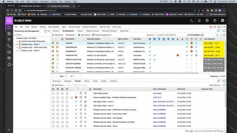
Task: Expand the left sidebar with double chevron
Action: [x=9, y=130]
